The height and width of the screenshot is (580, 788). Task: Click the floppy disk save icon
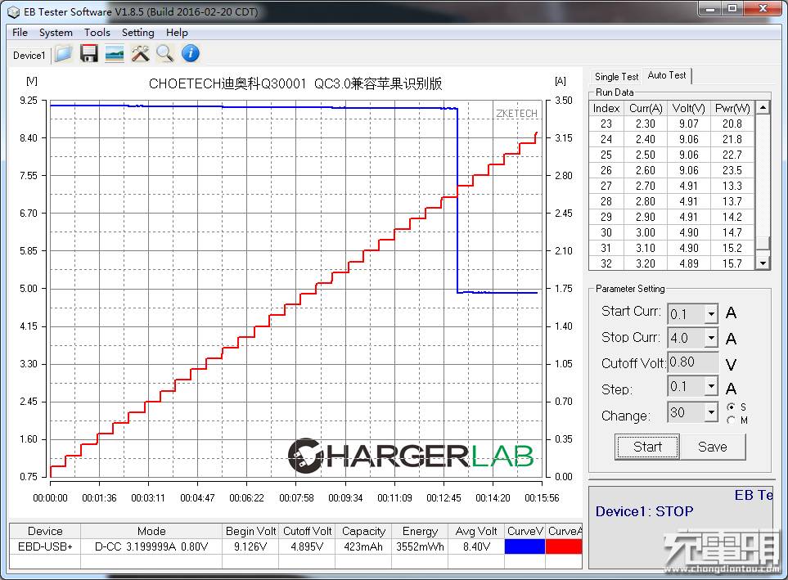89,53
